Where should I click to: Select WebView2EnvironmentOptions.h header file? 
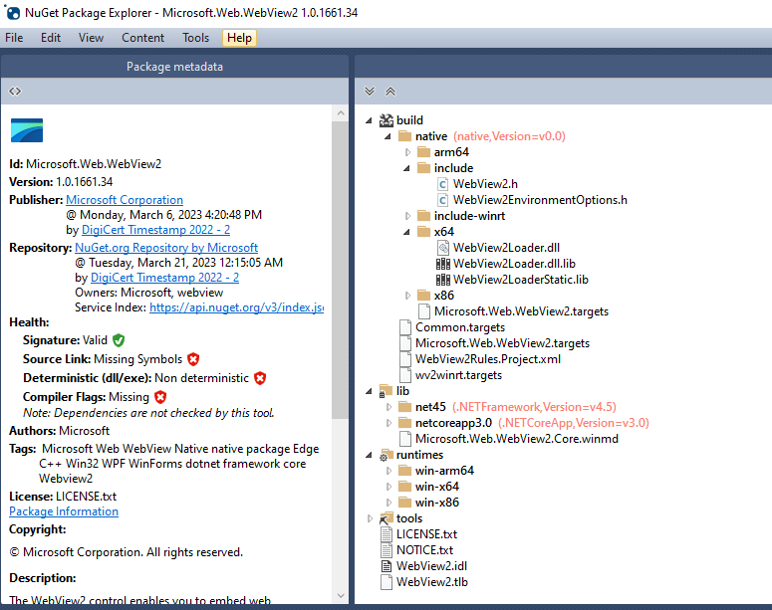[x=539, y=200]
